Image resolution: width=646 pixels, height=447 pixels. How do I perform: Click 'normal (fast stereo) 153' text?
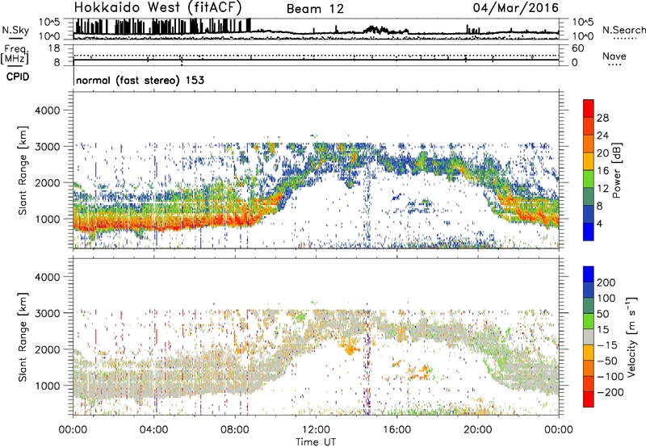(x=140, y=80)
